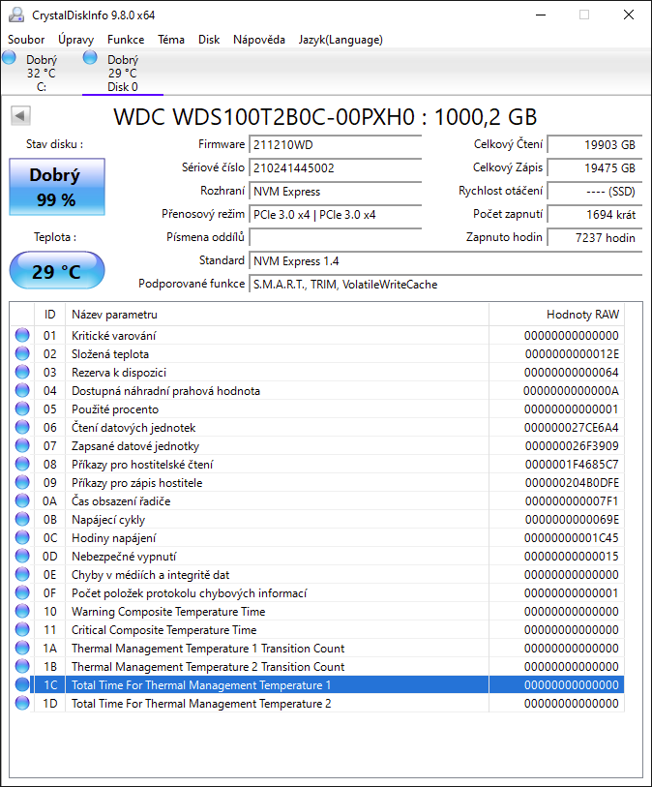Open the Jazyk(Language) menu
Image resolution: width=652 pixels, height=787 pixels.
341,40
